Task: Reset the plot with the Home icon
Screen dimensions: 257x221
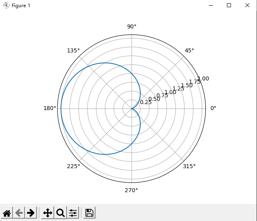Action: pos(7,213)
